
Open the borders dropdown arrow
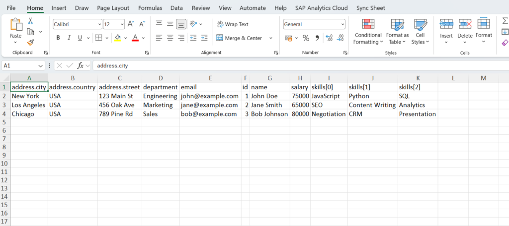pos(107,38)
